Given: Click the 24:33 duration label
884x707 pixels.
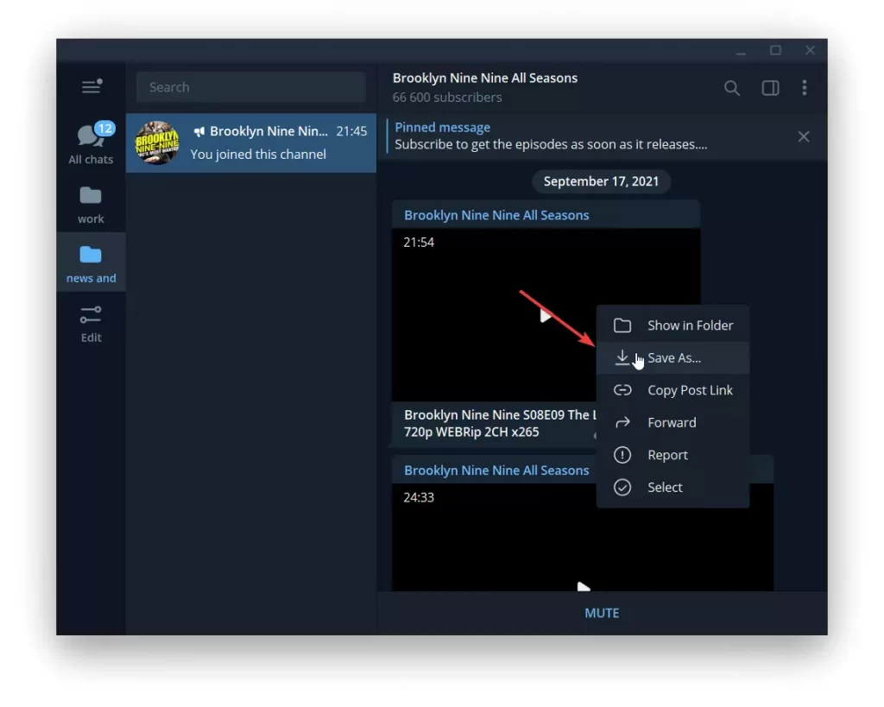Looking at the screenshot, I should point(419,497).
